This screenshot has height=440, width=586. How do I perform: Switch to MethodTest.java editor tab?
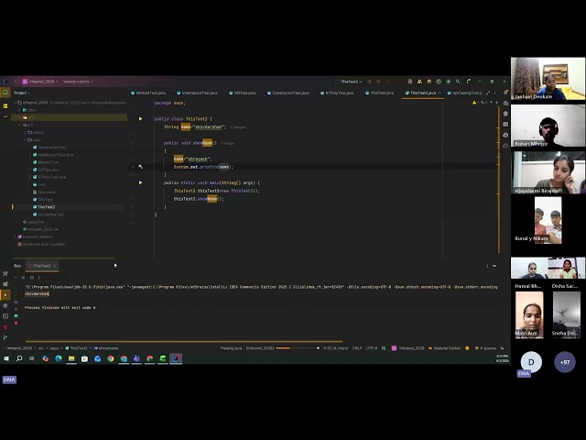148,93
